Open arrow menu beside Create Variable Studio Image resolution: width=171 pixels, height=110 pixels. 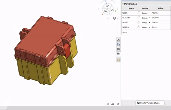[163, 103]
